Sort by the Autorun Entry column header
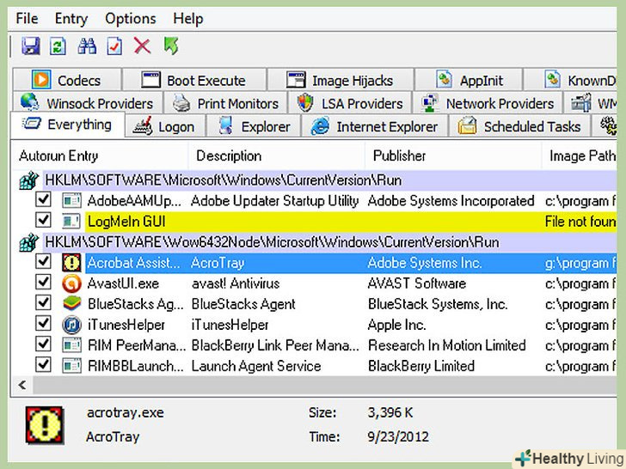Viewport: 626px width, 469px height. coord(99,155)
